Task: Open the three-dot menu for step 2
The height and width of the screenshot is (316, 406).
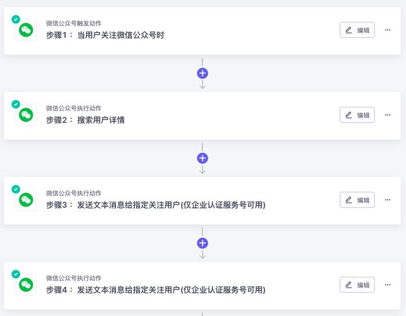Action: pos(388,114)
